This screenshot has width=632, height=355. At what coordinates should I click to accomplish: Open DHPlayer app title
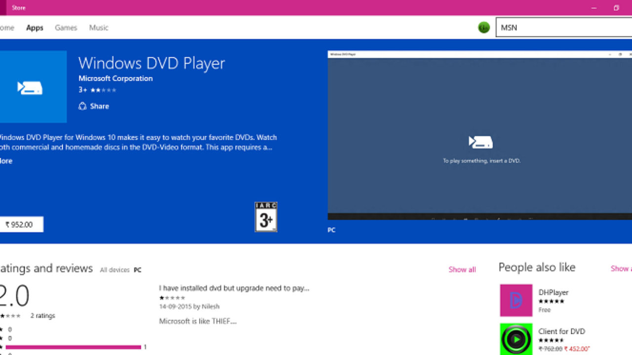[553, 292]
